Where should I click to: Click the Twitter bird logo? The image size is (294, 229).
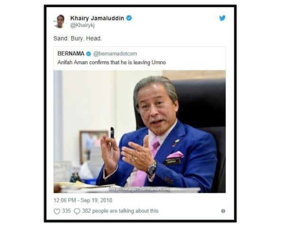pos(222,18)
